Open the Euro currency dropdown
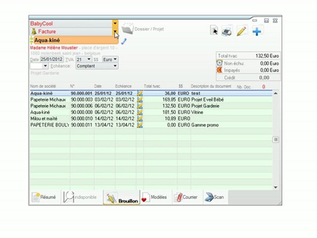 (x=110, y=59)
